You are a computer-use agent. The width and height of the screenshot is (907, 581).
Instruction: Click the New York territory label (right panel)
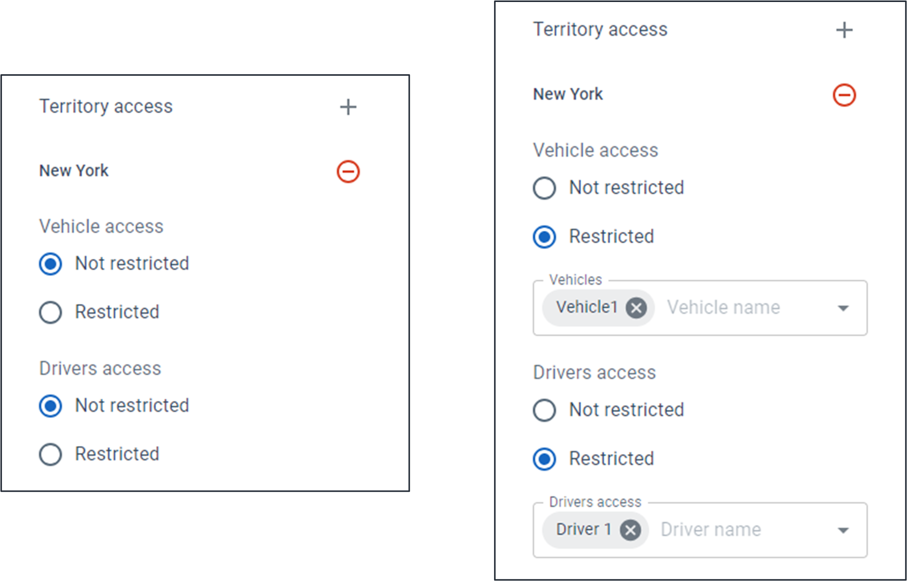pyautogui.click(x=568, y=94)
